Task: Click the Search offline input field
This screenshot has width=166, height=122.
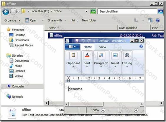Action: click(127, 11)
